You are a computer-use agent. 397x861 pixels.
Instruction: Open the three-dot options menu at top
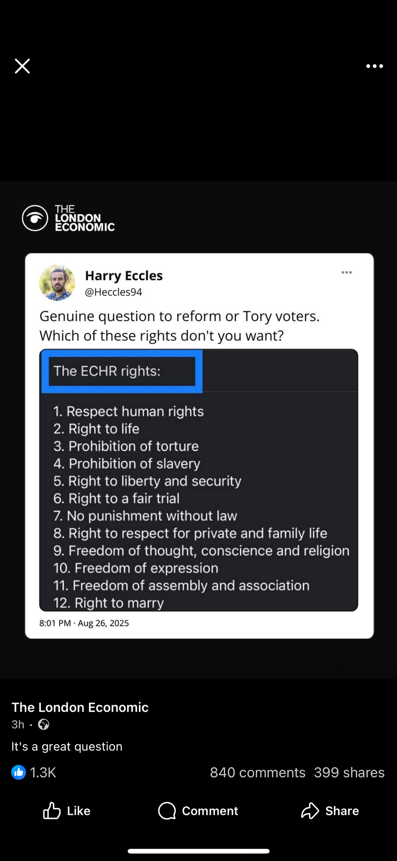pos(374,66)
